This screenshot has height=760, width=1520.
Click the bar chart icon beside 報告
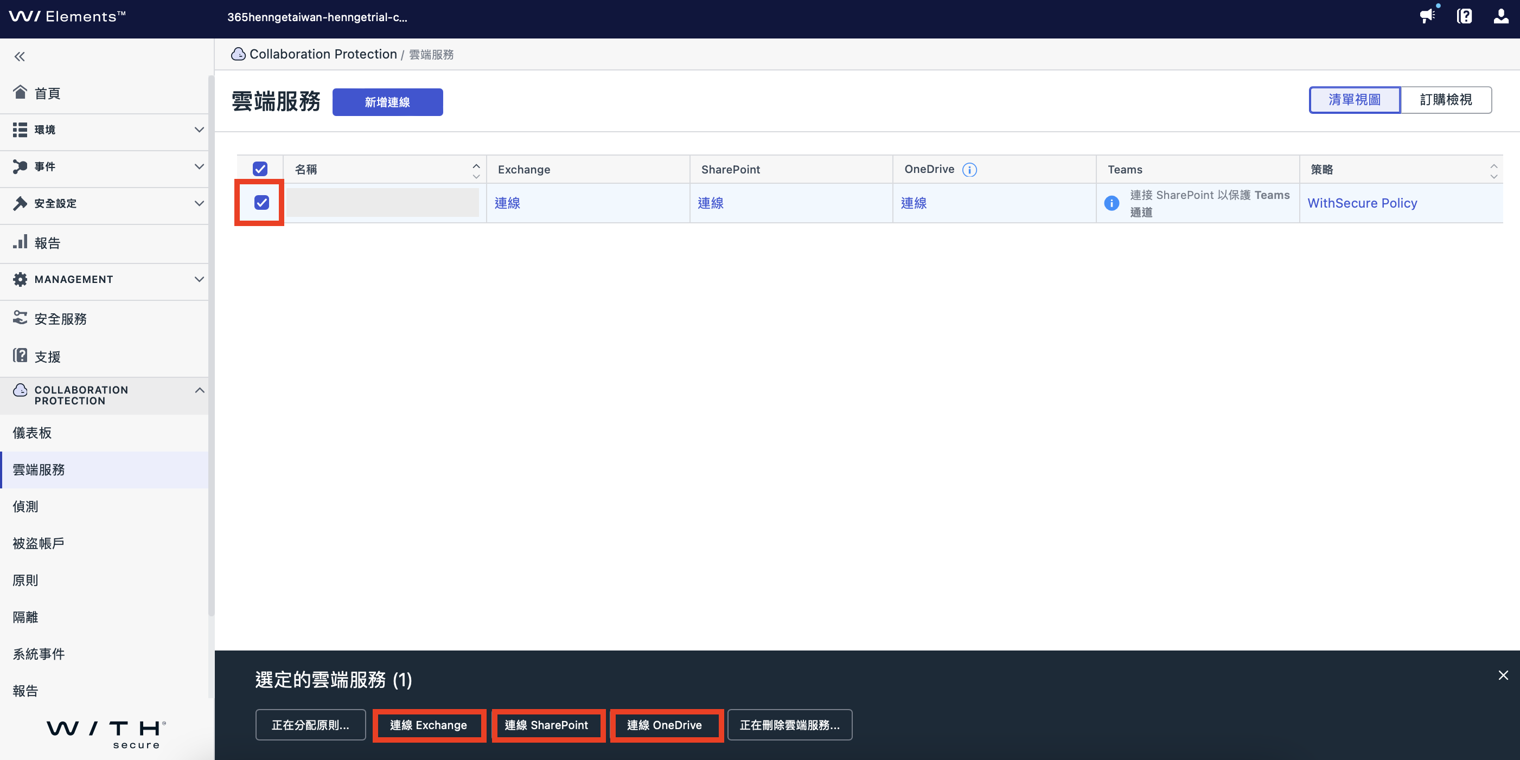tap(20, 242)
